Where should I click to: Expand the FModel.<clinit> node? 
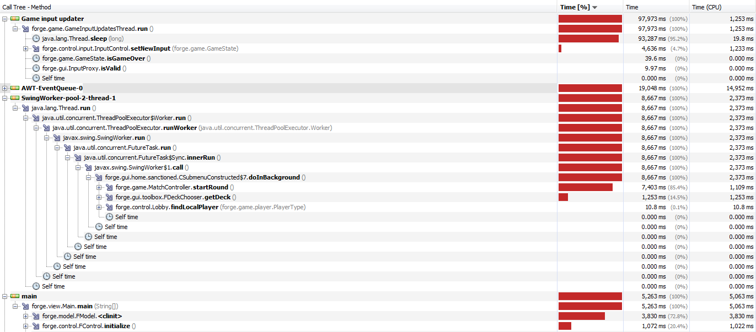coord(25,316)
